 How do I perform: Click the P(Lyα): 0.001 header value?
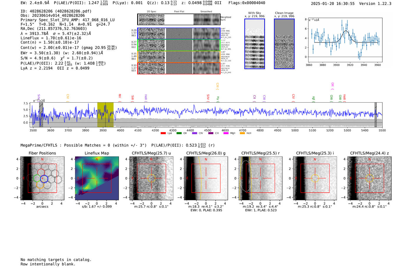127,3
